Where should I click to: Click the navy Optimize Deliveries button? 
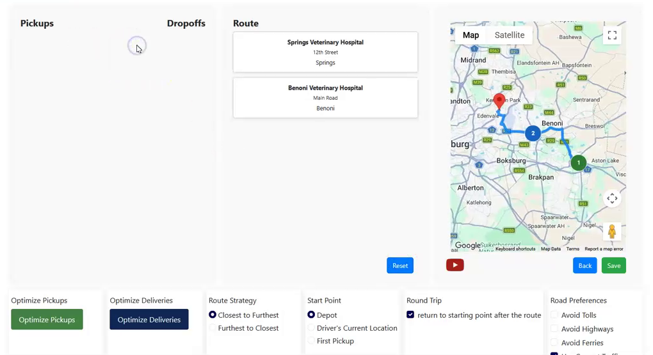pyautogui.click(x=149, y=319)
